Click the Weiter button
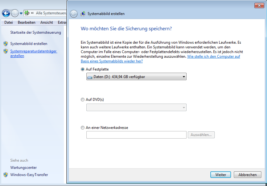The image size is (267, 186). pos(221,175)
